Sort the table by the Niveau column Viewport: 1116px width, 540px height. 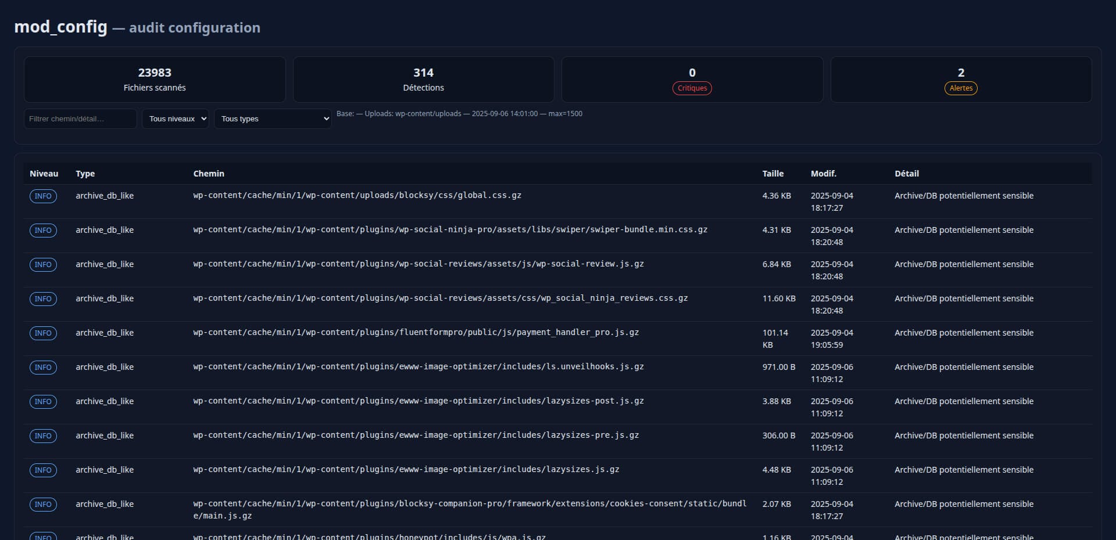(44, 174)
